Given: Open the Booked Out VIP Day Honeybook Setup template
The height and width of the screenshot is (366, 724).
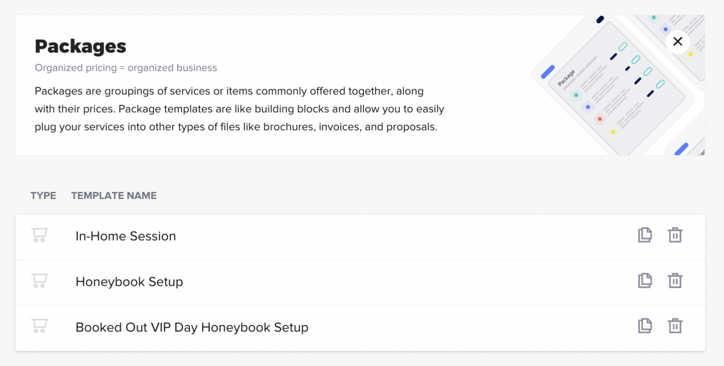Looking at the screenshot, I should (192, 327).
